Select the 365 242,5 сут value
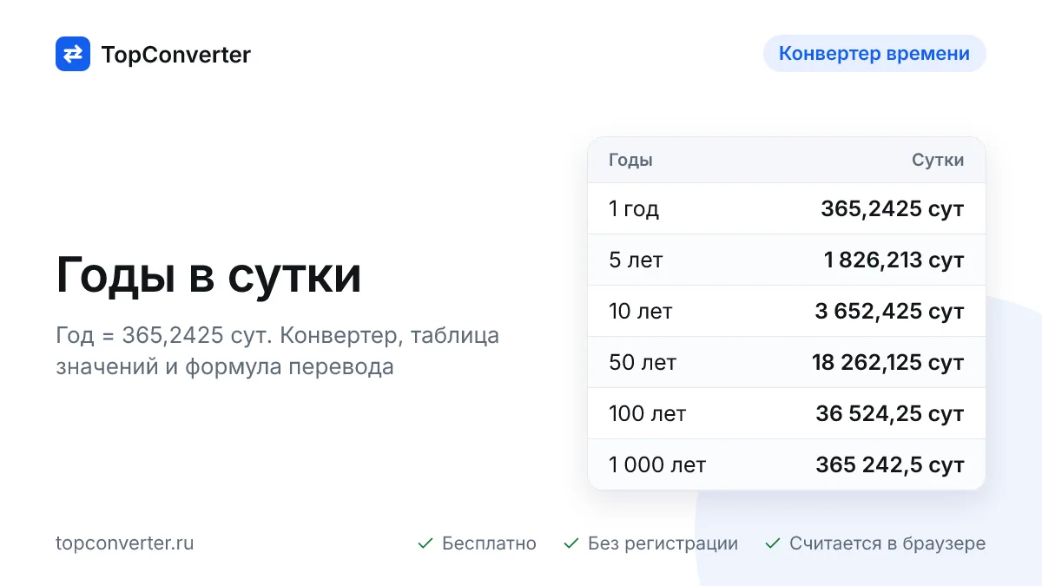This screenshot has height=586, width=1042. [x=890, y=465]
